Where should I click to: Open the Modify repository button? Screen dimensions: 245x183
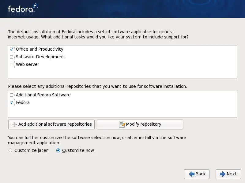140,124
